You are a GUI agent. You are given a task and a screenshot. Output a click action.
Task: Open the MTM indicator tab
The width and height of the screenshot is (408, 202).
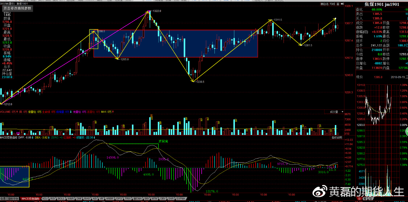pyautogui.click(x=155, y=199)
